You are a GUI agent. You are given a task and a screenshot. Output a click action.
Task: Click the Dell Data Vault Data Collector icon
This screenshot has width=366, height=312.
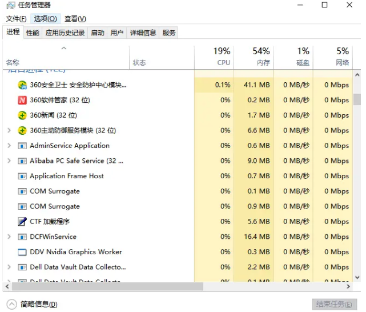[22, 267]
